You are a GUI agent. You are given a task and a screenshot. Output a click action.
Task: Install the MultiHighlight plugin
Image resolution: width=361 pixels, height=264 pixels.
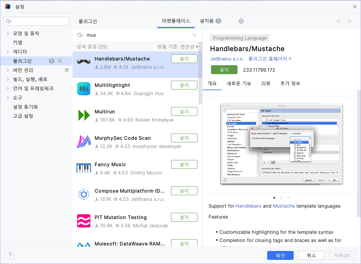(184, 85)
